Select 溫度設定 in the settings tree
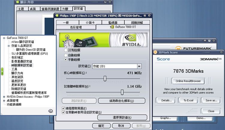 [x=17, y=81]
